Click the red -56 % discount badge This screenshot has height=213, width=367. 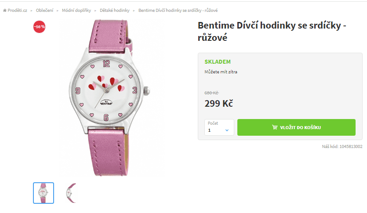tap(39, 27)
